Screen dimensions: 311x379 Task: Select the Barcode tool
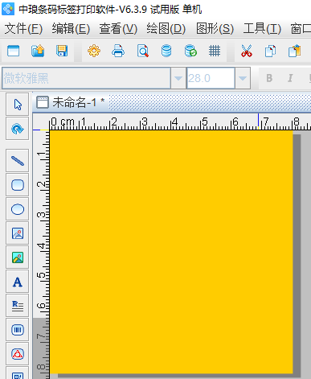tap(18, 330)
